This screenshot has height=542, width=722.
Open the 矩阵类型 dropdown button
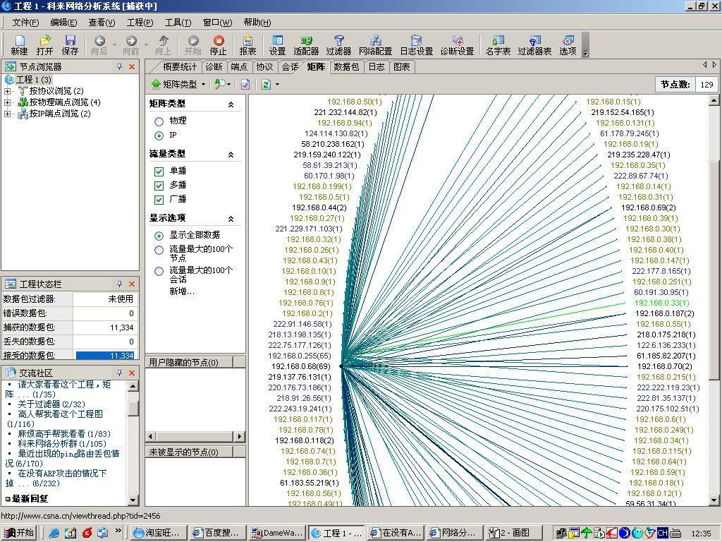click(x=179, y=84)
